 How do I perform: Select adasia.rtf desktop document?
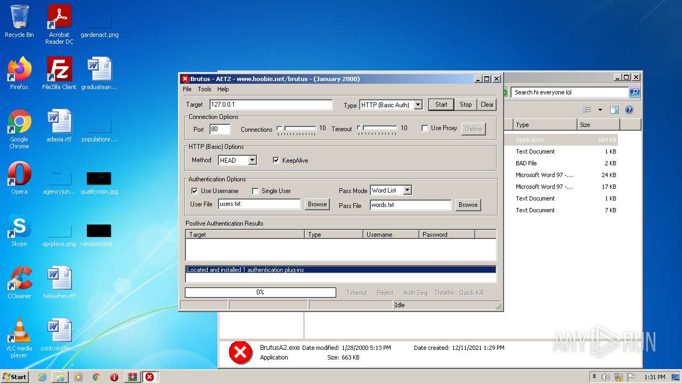pos(59,126)
